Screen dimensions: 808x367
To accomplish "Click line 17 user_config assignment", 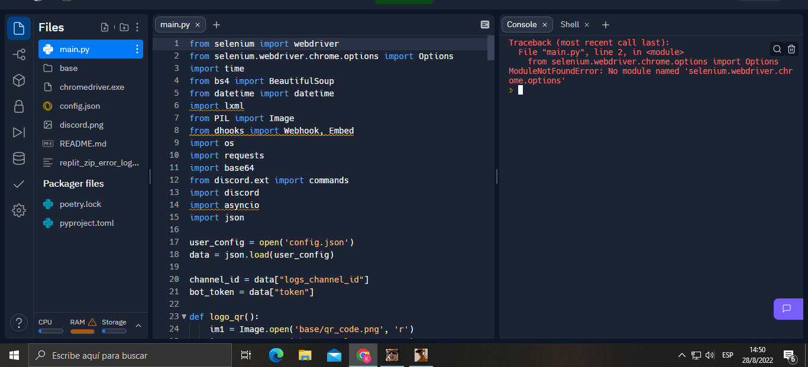I will [x=272, y=242].
